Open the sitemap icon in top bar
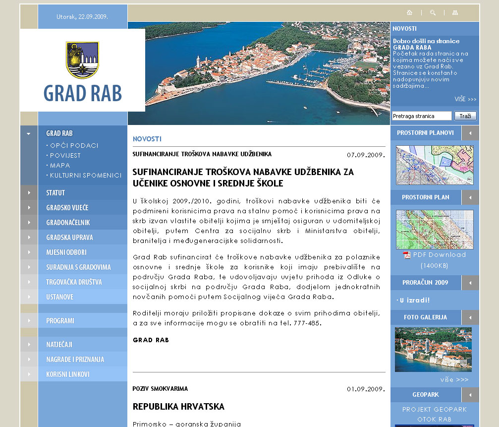The height and width of the screenshot is (427, 499). 455,13
